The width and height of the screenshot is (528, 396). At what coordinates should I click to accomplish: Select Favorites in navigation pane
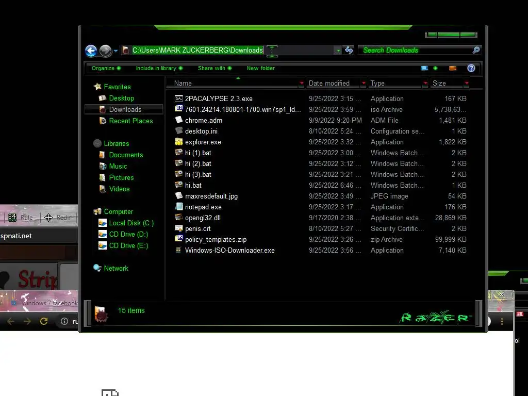pyautogui.click(x=117, y=87)
